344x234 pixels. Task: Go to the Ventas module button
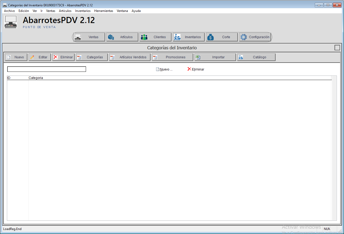(x=89, y=37)
